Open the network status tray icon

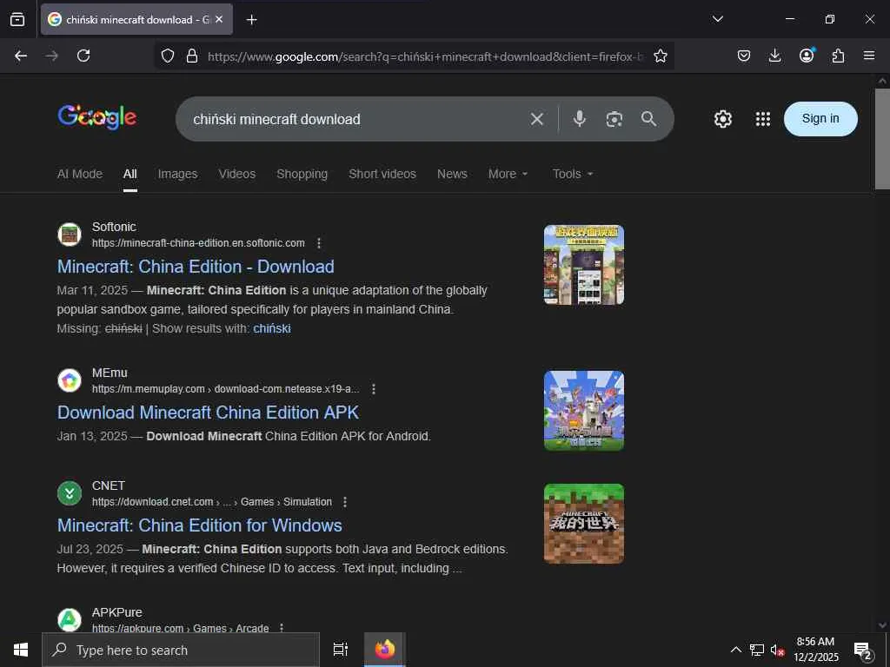tap(757, 650)
